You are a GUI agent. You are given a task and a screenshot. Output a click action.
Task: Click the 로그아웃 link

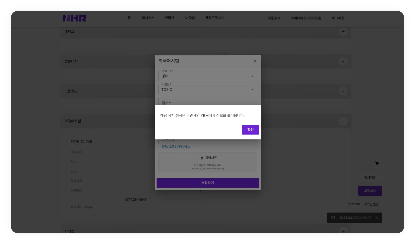[x=338, y=18]
